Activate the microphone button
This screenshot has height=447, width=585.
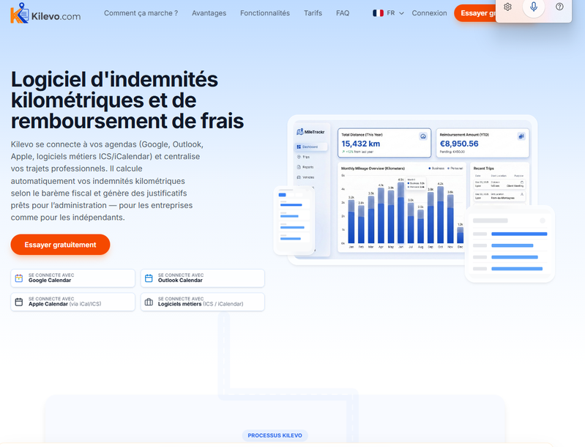(x=534, y=7)
